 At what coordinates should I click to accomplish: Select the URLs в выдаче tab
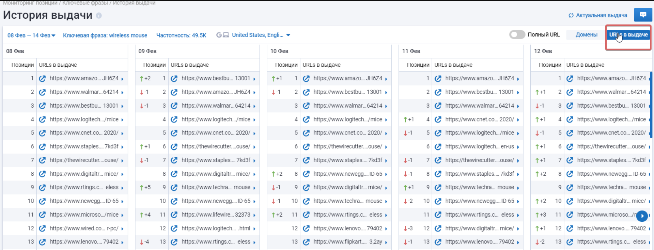point(628,35)
